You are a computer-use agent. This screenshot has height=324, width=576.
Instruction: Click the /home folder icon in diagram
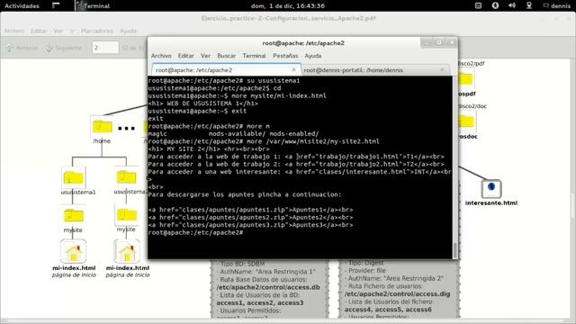click(x=102, y=126)
